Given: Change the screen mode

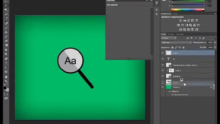Looking at the screenshot, I should tap(6, 98).
